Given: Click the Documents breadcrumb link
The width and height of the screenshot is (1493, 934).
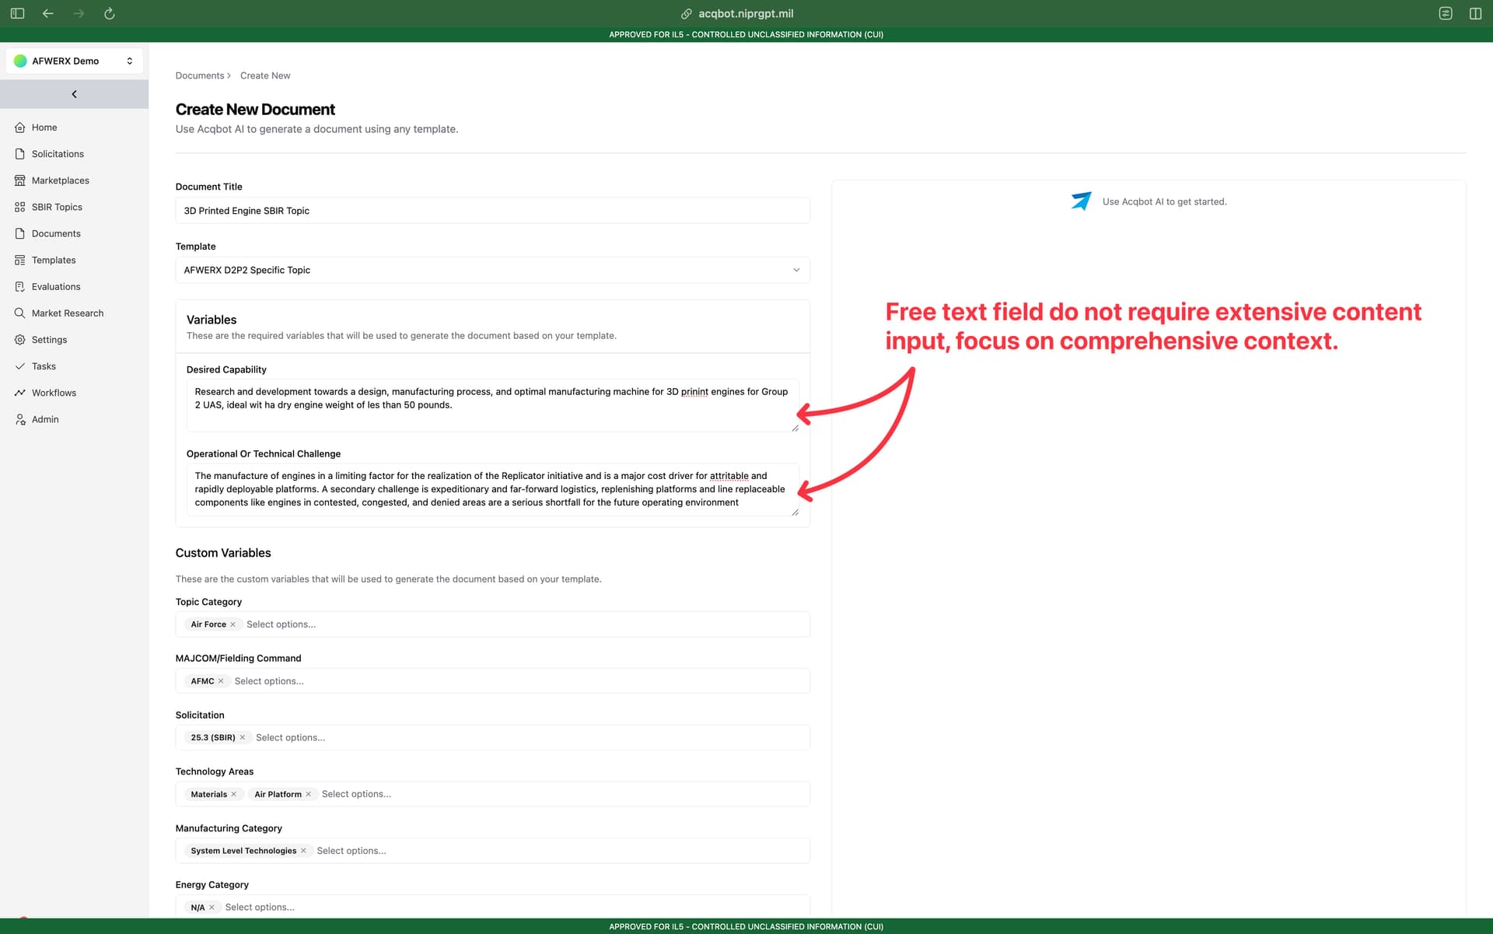Looking at the screenshot, I should point(200,75).
